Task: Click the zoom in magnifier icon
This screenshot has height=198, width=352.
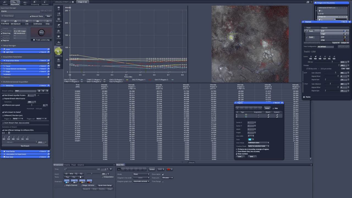Action: pos(81,174)
